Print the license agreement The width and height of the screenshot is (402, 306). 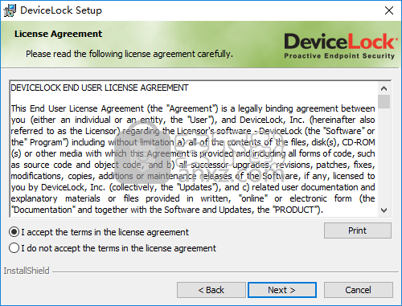click(x=358, y=231)
